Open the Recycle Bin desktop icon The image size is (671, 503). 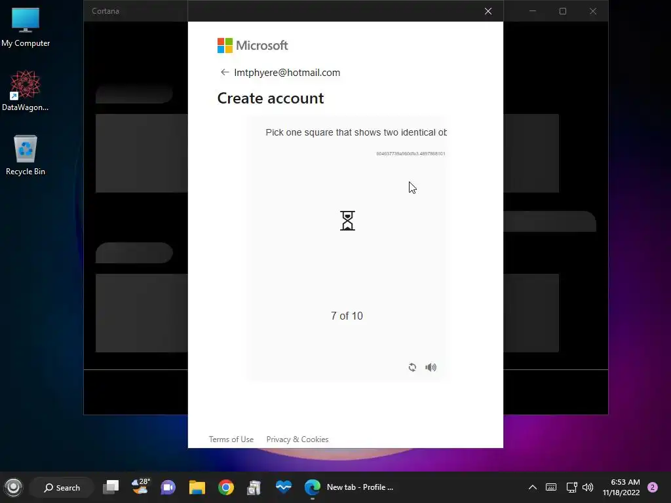coord(26,155)
